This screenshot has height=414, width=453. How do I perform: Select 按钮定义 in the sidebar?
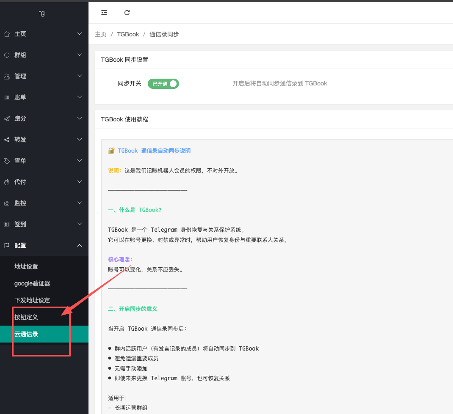pos(26,317)
